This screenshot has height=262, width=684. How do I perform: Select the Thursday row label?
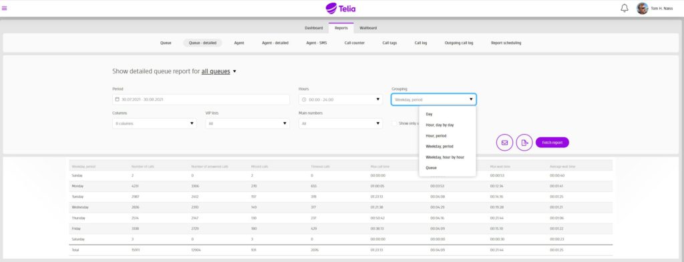coord(79,218)
